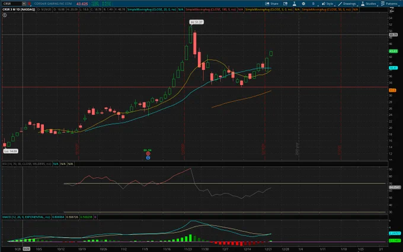403x252 pixels.
Task: Open the flask icon next to settings gear
Action: point(295,4)
